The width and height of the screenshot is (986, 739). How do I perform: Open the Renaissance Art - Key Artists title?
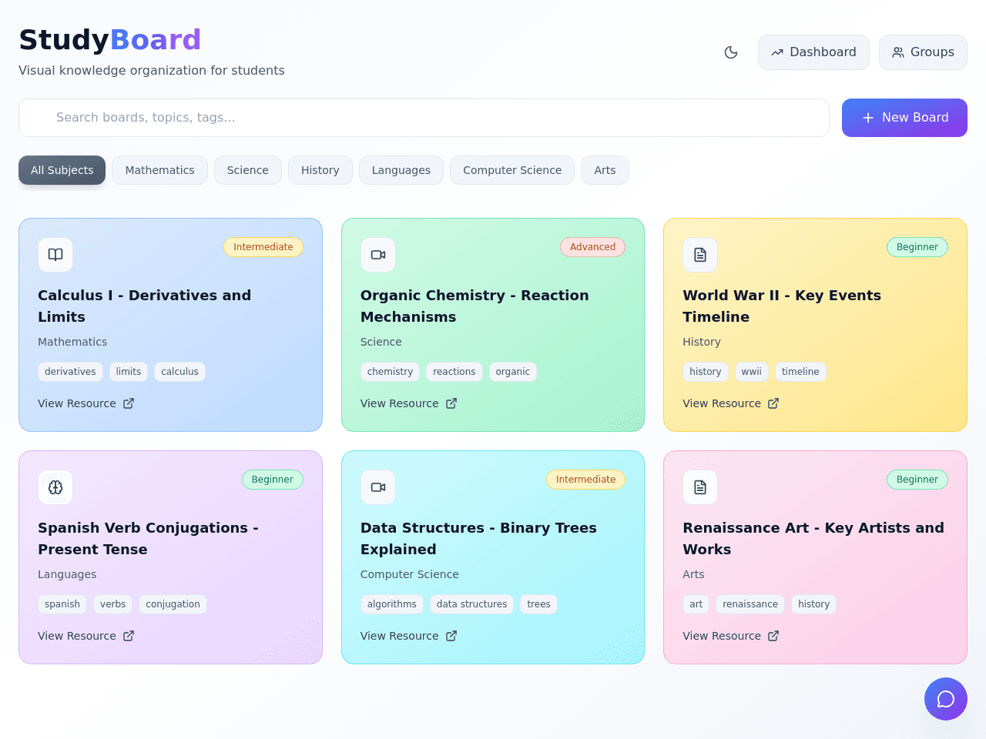[x=813, y=538]
